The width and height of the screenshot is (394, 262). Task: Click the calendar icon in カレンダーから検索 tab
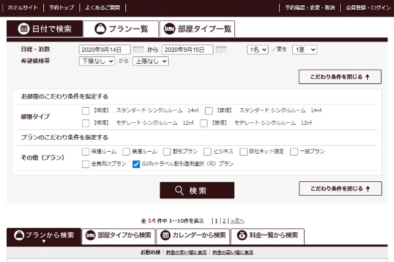point(165,235)
